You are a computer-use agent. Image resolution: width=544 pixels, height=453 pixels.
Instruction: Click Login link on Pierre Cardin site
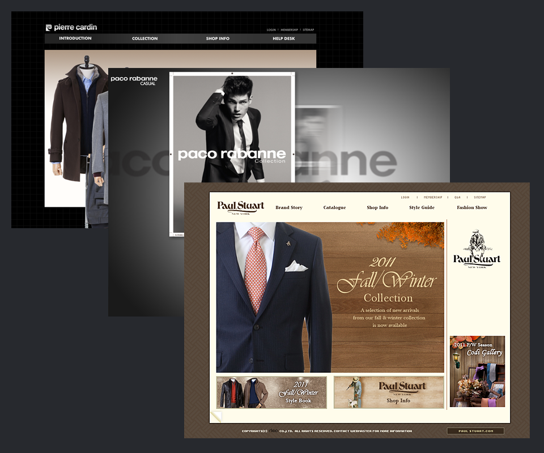click(271, 30)
